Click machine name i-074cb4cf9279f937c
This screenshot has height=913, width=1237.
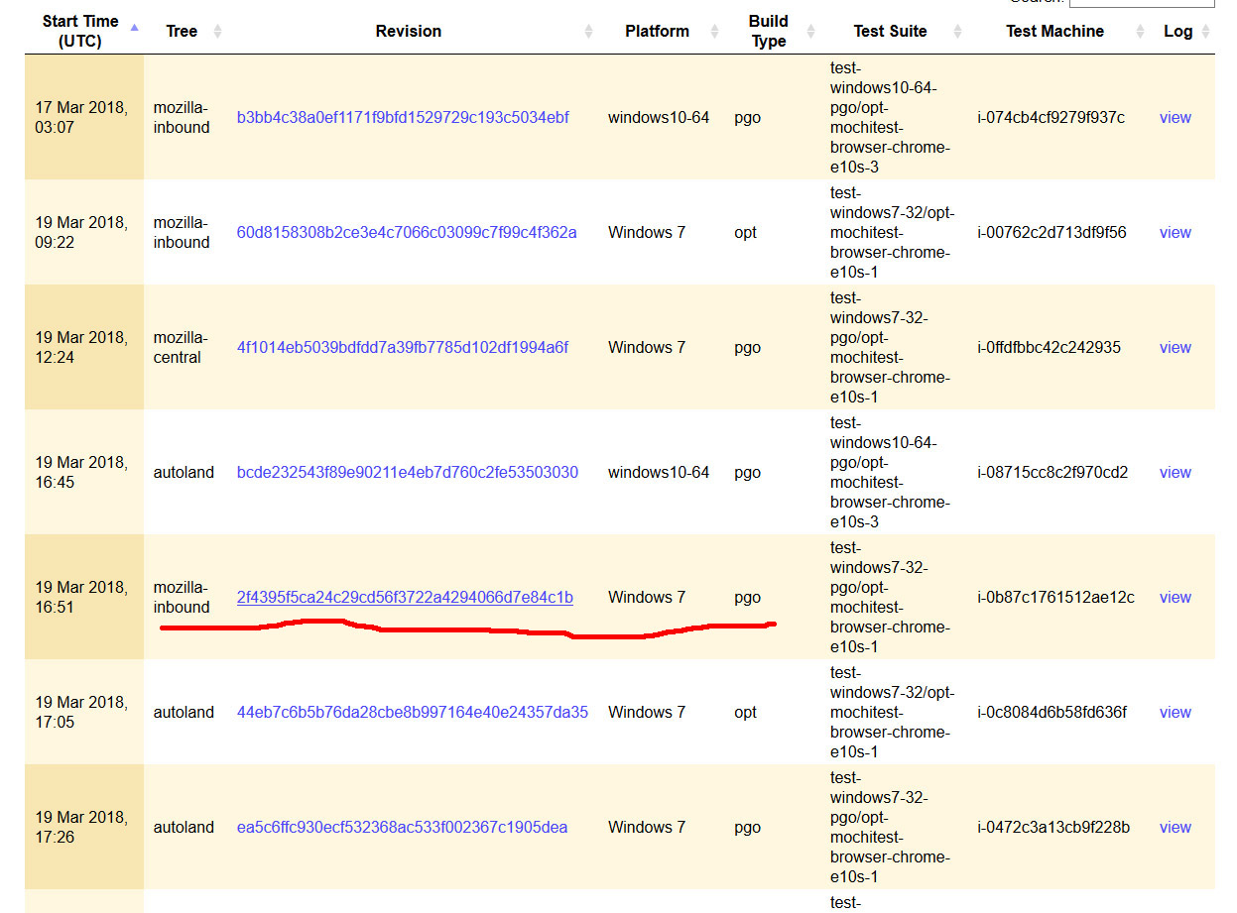(x=1051, y=117)
